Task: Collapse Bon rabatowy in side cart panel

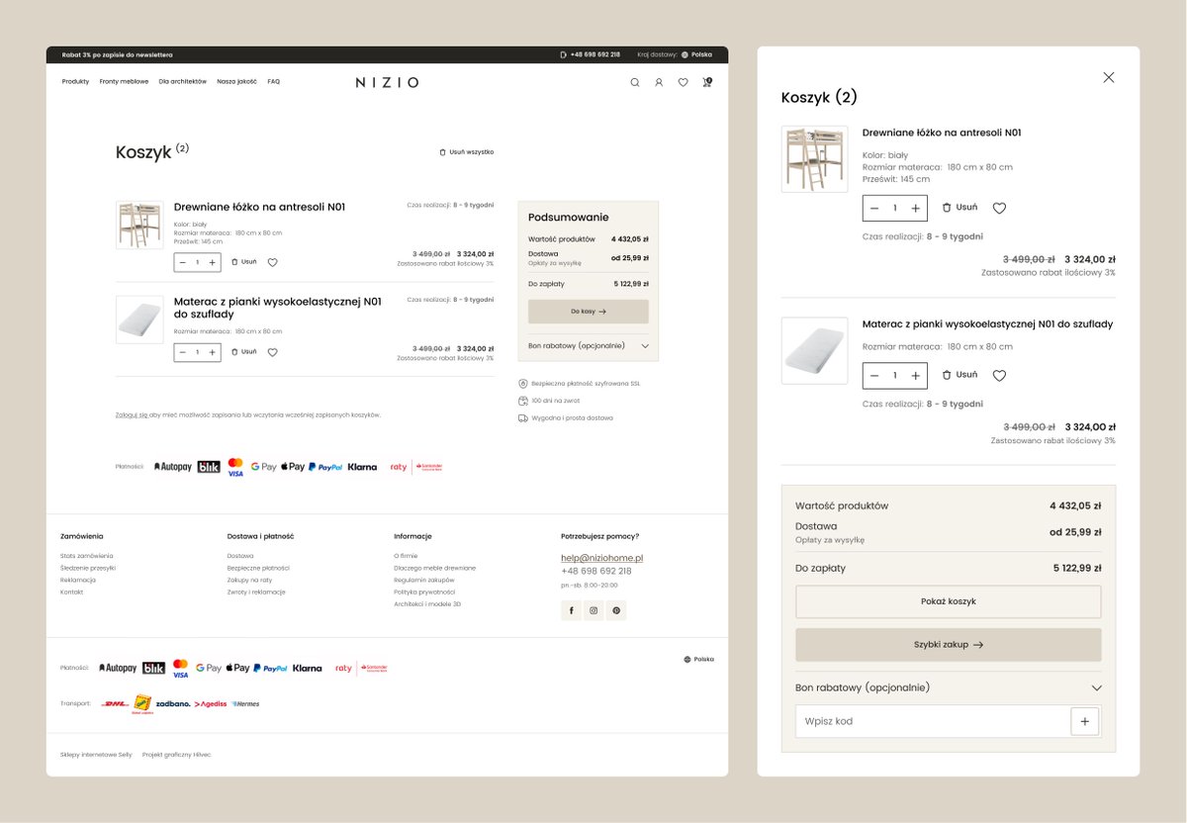Action: pyautogui.click(x=949, y=687)
